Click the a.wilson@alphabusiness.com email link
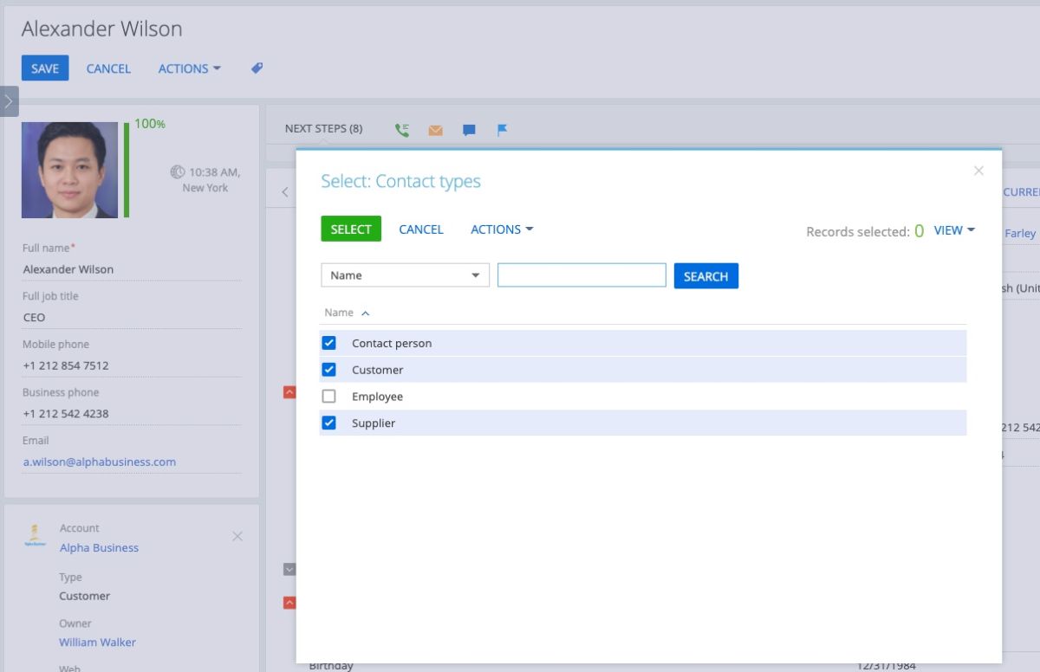 tap(100, 462)
